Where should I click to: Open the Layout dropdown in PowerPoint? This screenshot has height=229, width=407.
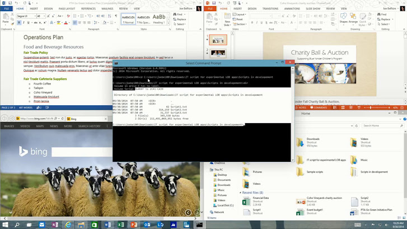pos(239,15)
